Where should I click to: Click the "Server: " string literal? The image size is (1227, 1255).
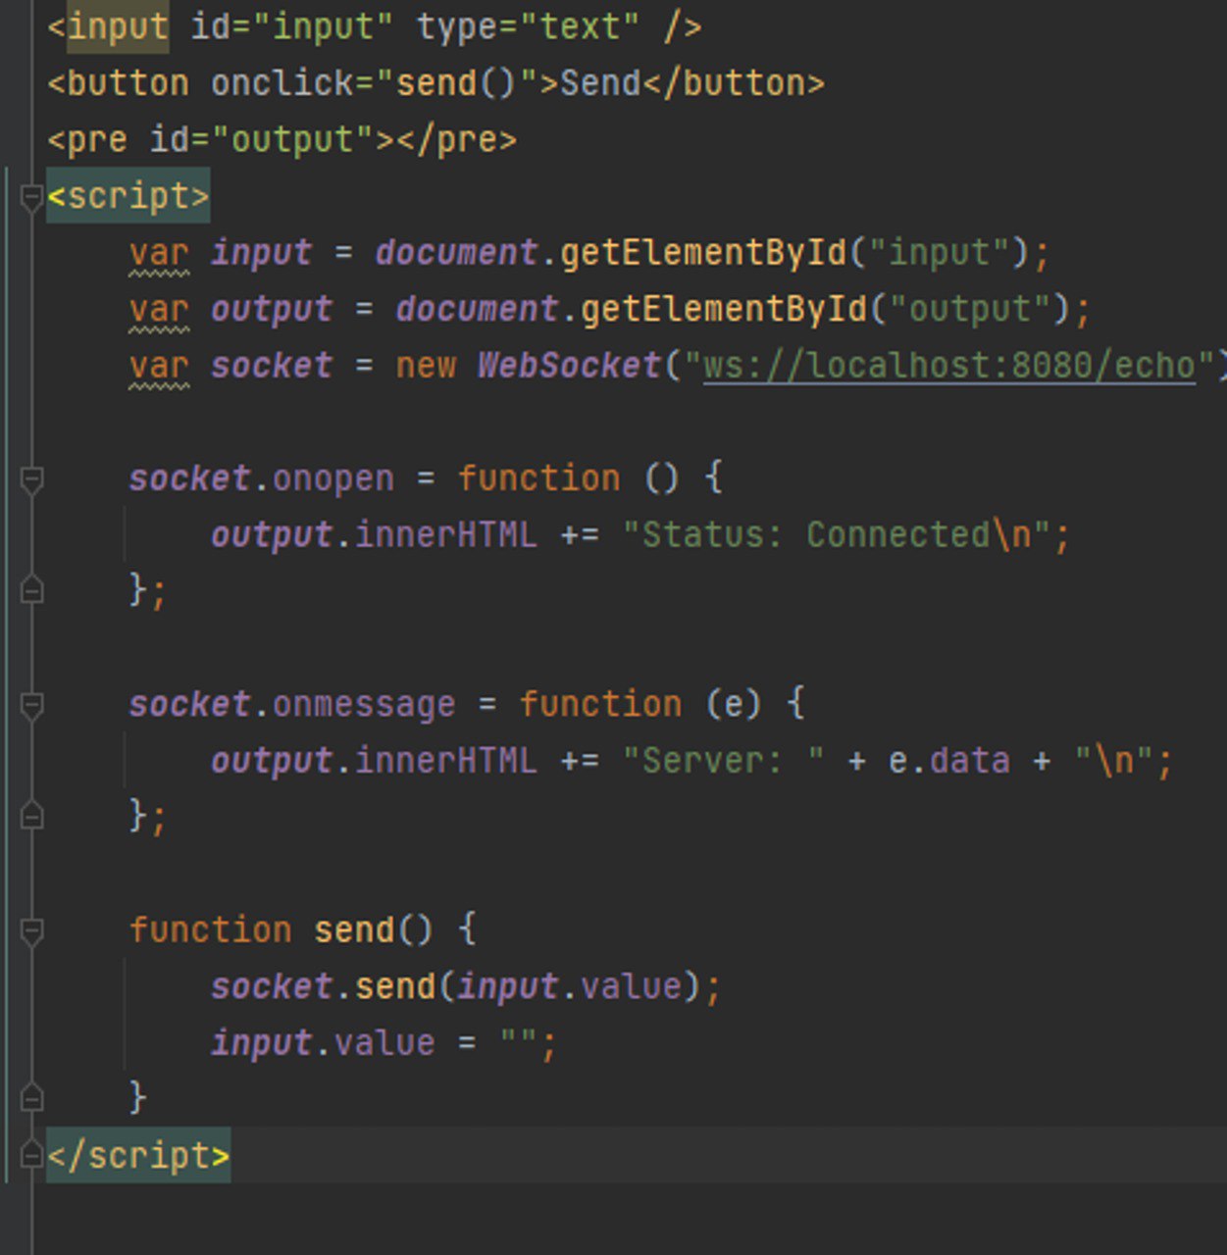[723, 761]
